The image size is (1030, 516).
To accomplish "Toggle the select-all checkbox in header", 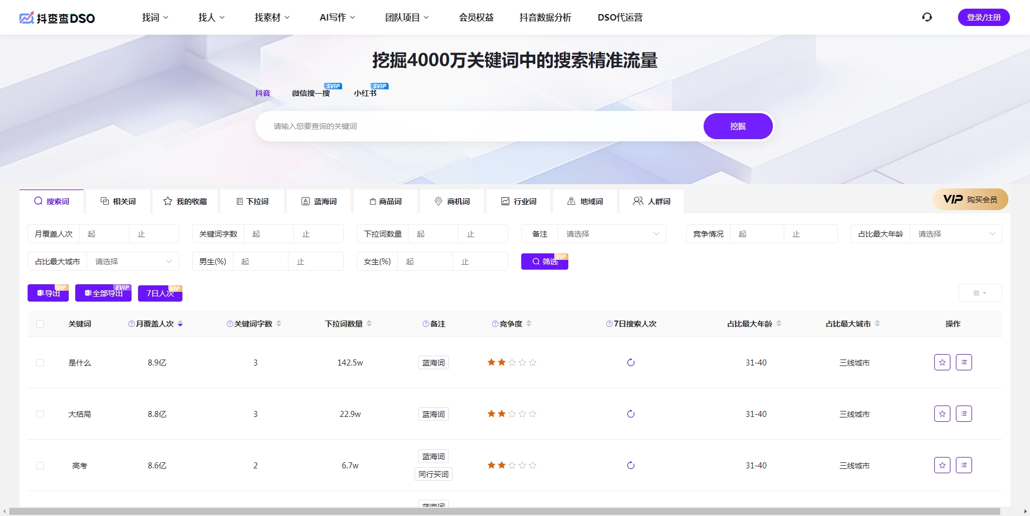I will 40,324.
